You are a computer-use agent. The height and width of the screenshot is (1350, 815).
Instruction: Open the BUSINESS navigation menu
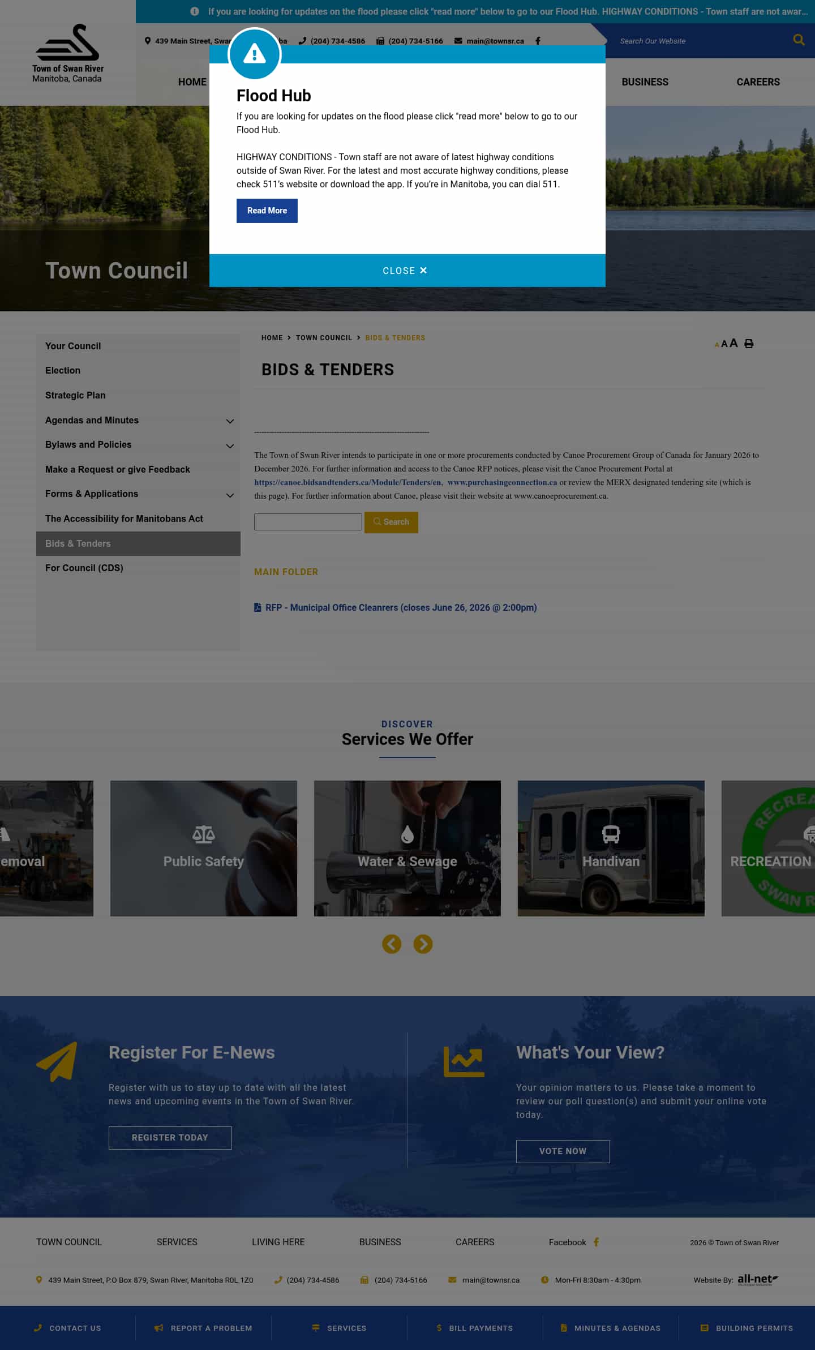click(x=645, y=82)
